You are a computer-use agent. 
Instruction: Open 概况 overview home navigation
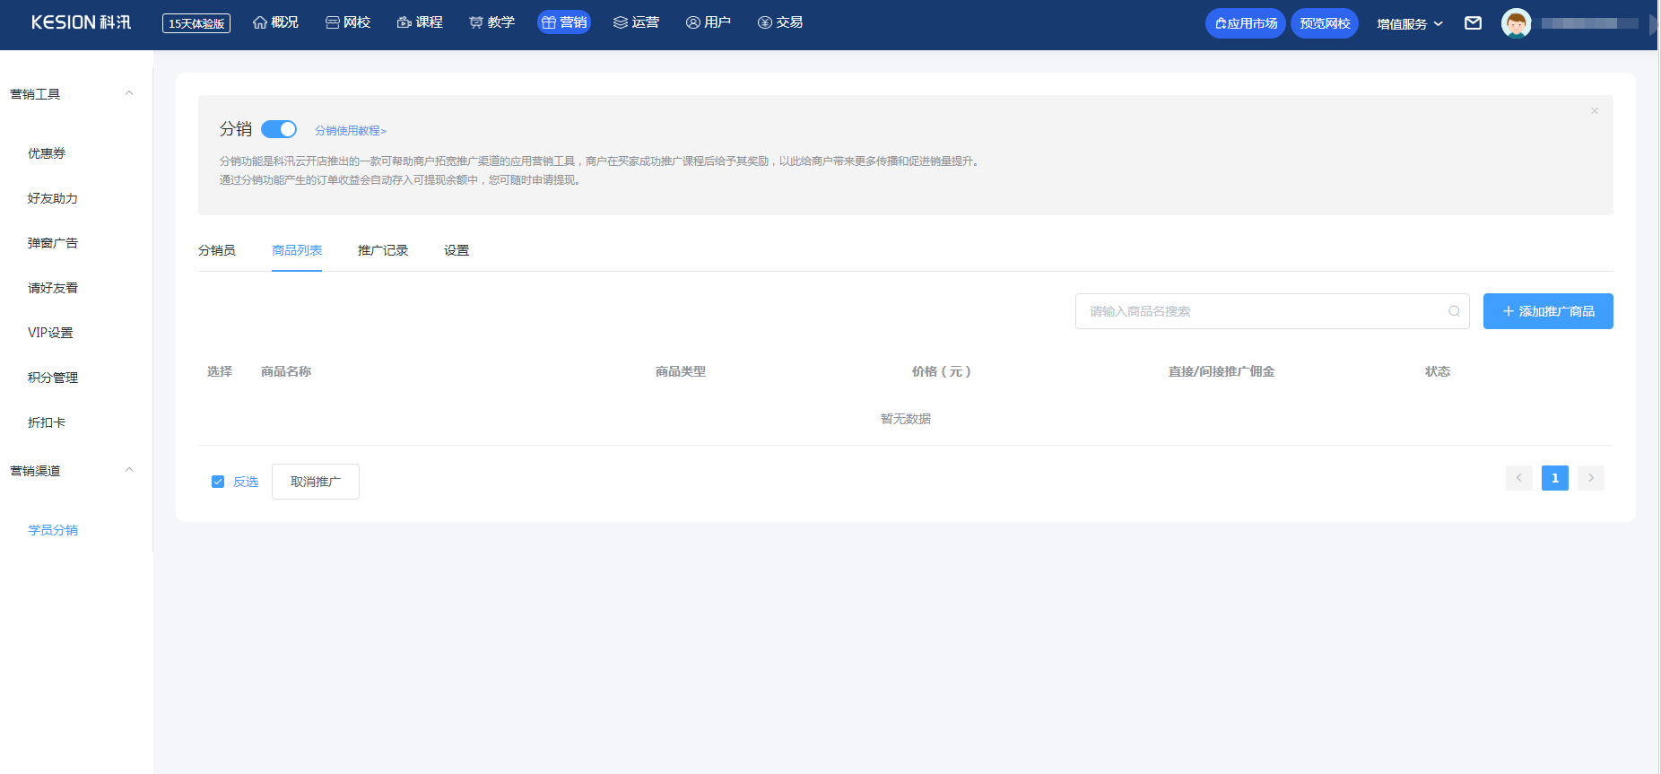coord(275,22)
